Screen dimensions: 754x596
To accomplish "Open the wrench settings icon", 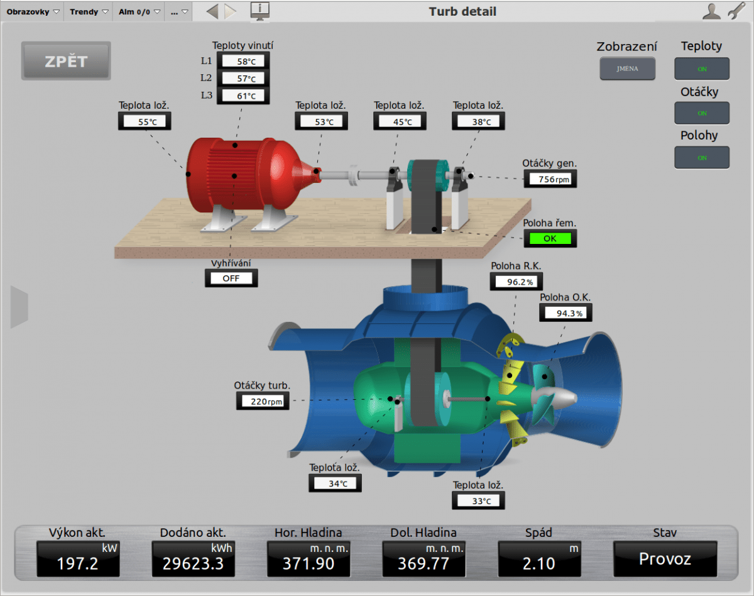I will 736,11.
